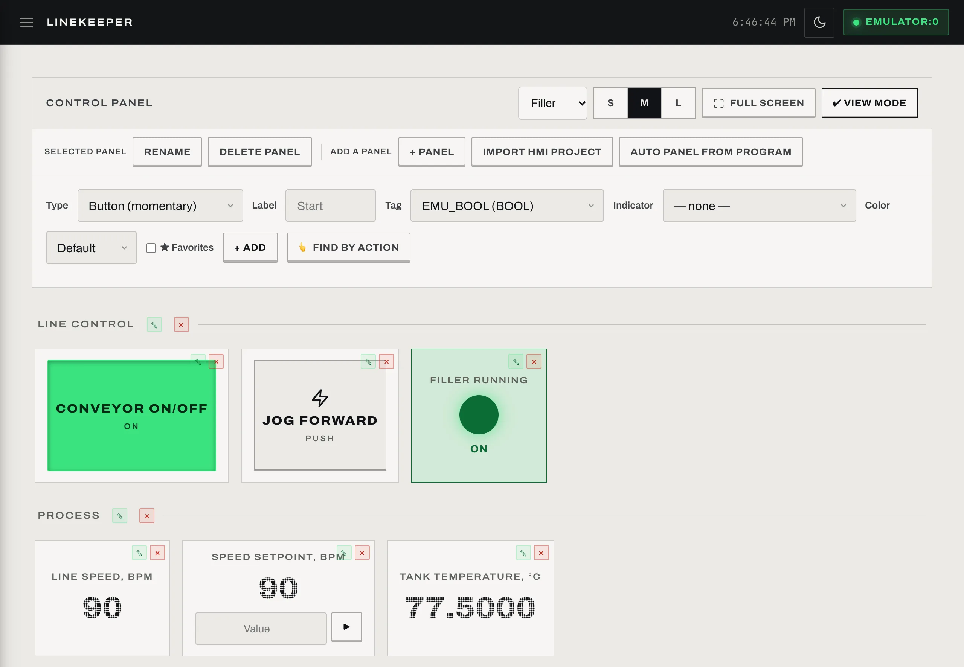Viewport: 964px width, 667px height.
Task: Open the Type dropdown
Action: [160, 206]
